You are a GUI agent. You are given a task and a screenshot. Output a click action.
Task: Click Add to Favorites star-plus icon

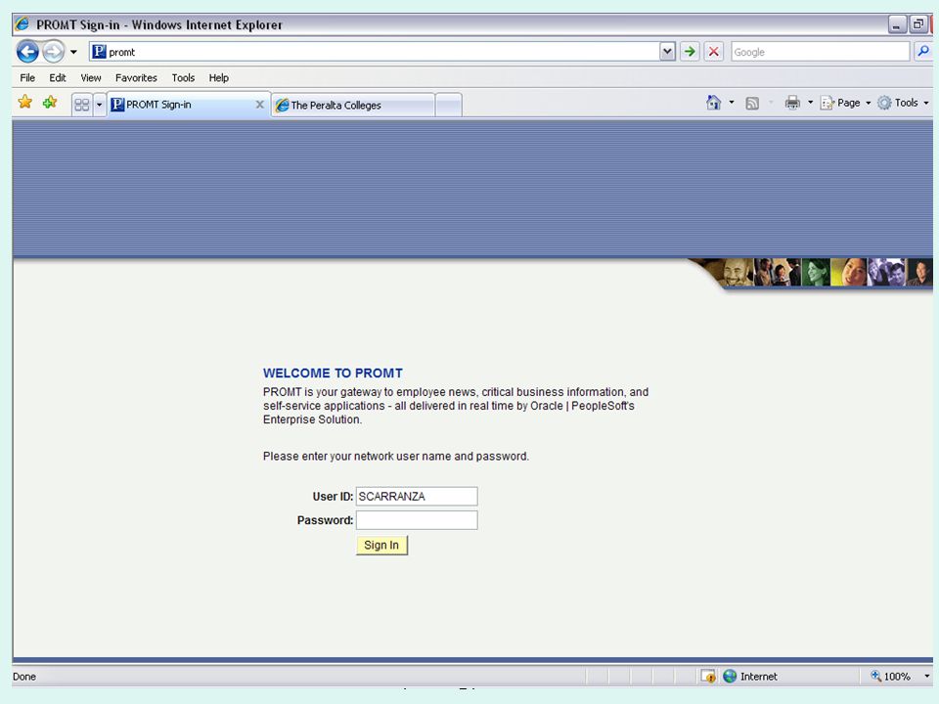[x=50, y=103]
